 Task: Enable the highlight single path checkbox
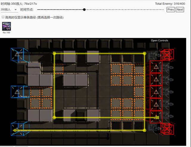point(3,17)
